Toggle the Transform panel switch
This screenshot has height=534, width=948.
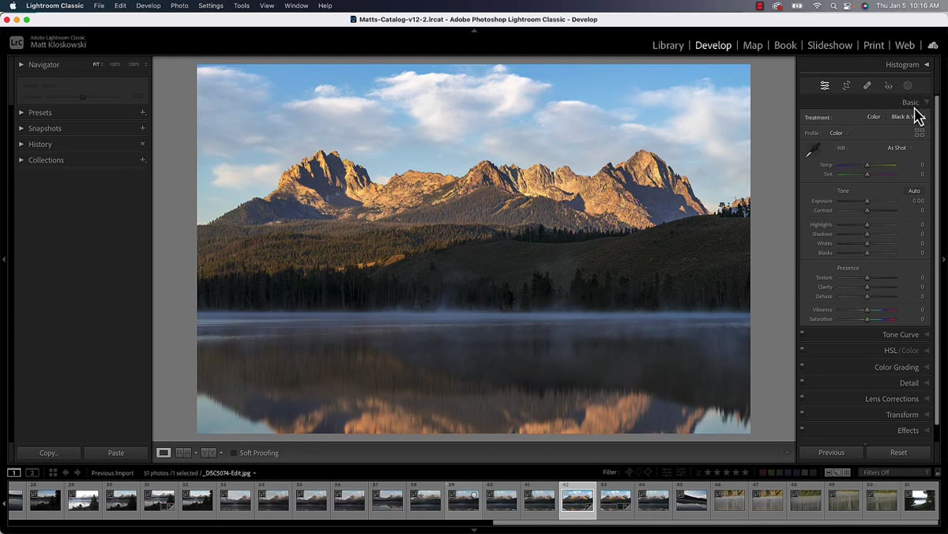point(802,412)
